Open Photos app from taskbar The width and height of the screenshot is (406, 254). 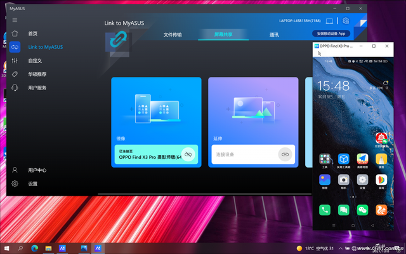pos(84,248)
